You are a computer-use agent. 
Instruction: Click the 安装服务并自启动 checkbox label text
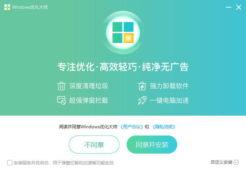point(64,163)
